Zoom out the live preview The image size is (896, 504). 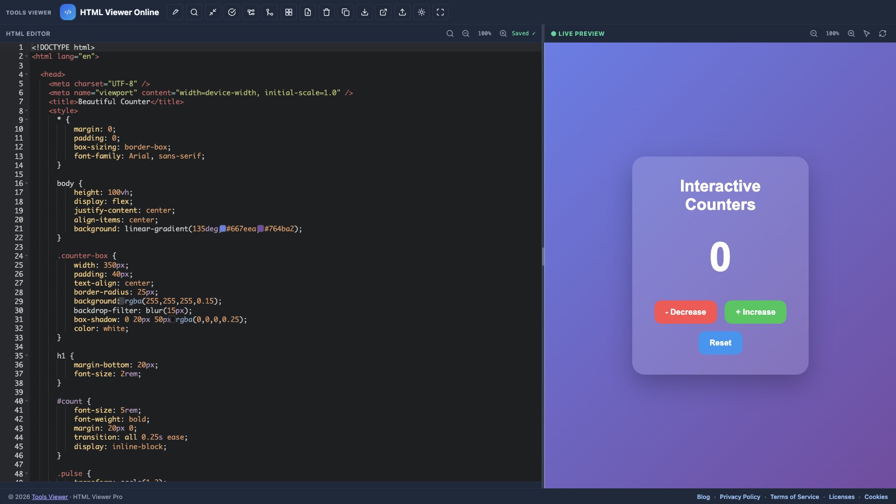[814, 34]
